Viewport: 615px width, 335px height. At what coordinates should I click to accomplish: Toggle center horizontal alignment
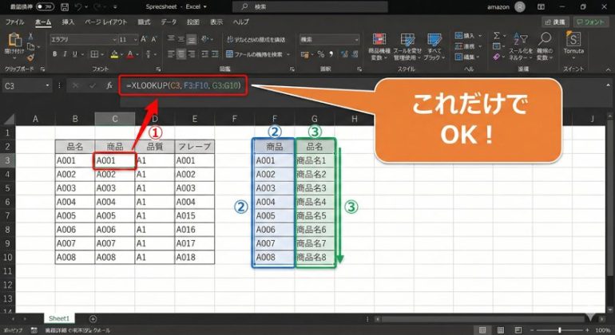coord(181,54)
